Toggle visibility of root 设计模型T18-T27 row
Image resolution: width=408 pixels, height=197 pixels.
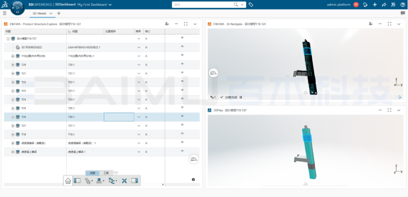(182, 38)
